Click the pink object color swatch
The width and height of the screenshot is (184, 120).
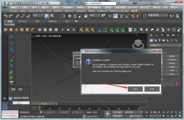[177, 83]
